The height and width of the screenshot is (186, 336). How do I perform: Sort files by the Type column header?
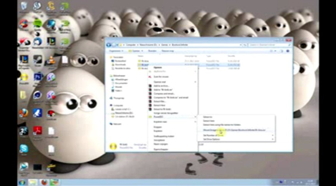208,56
